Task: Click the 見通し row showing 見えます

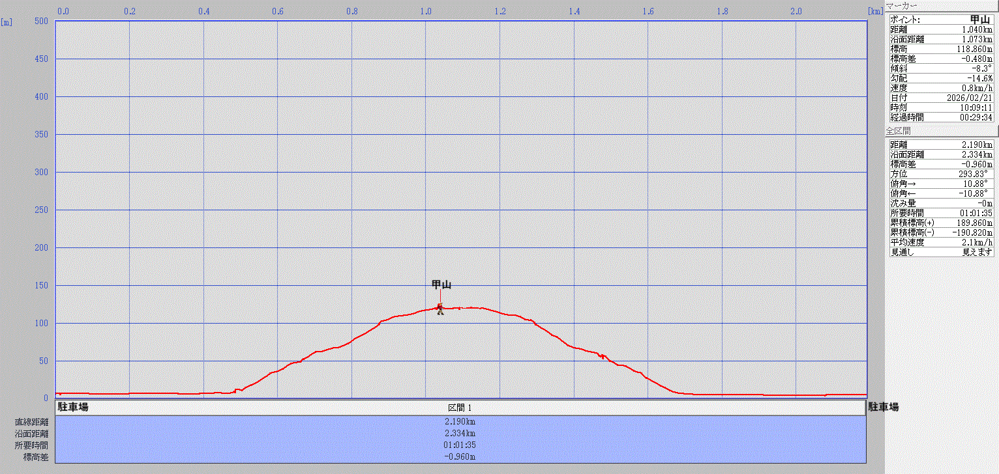Action: [941, 252]
